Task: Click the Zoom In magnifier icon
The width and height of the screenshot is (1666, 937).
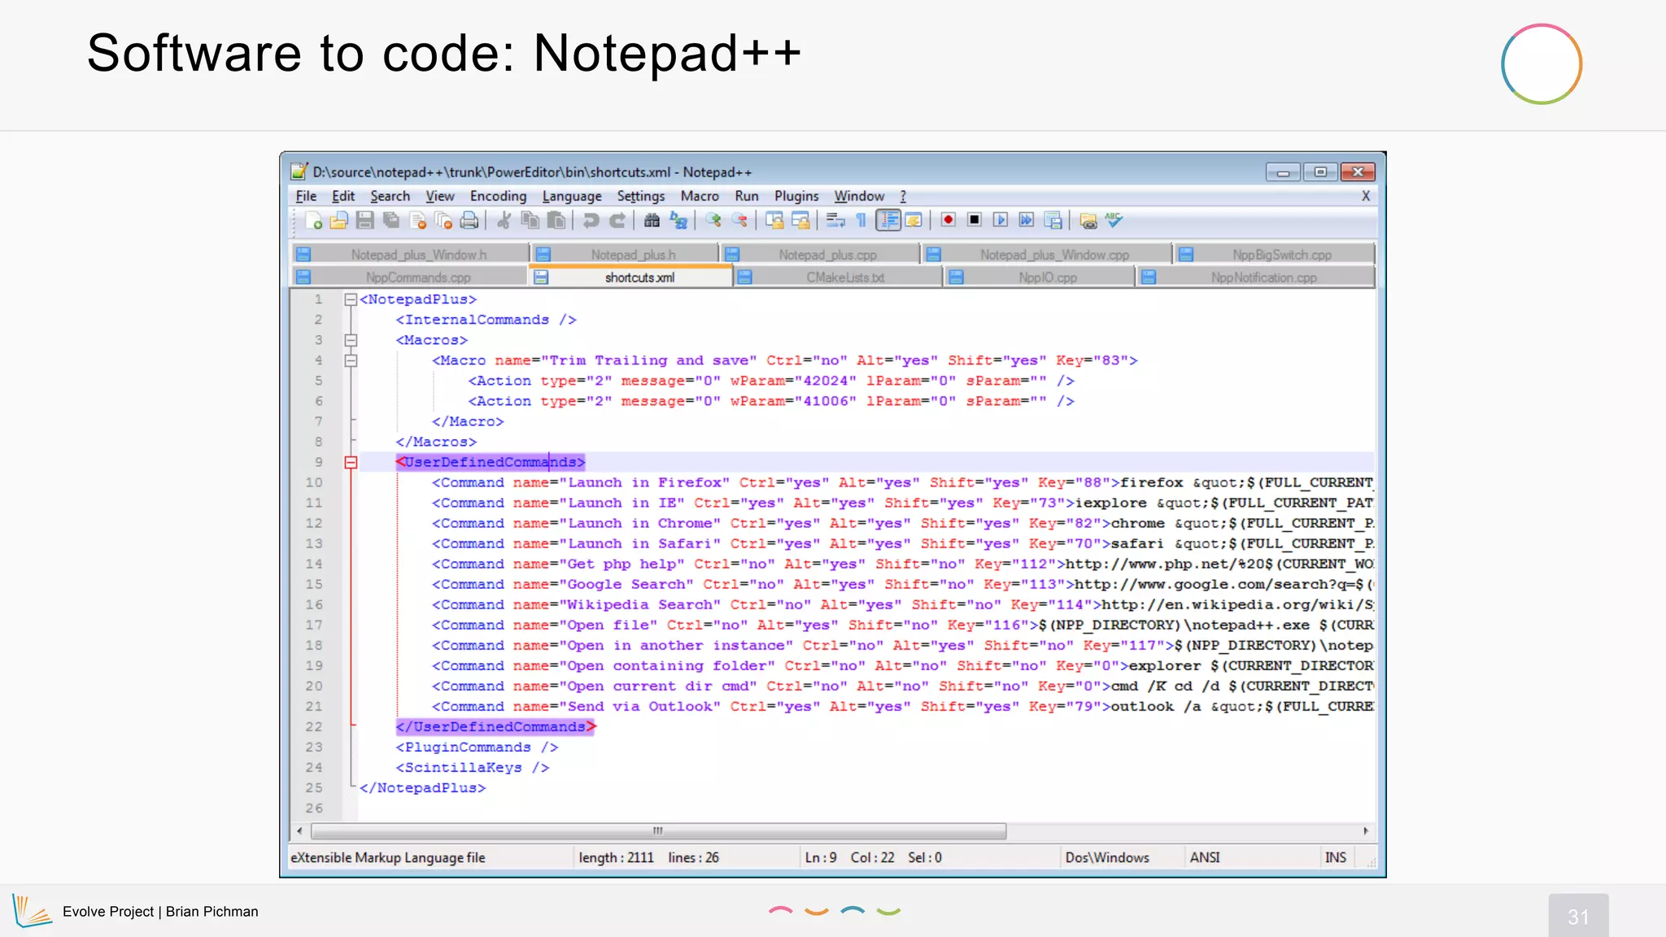Action: [713, 220]
